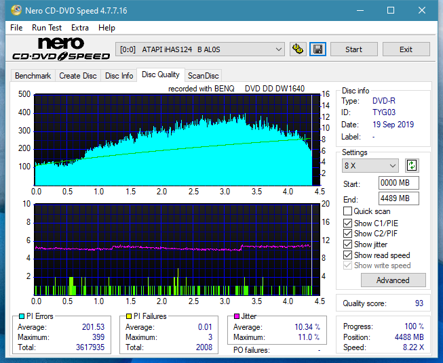Click the disc ID TYG03

click(384, 112)
